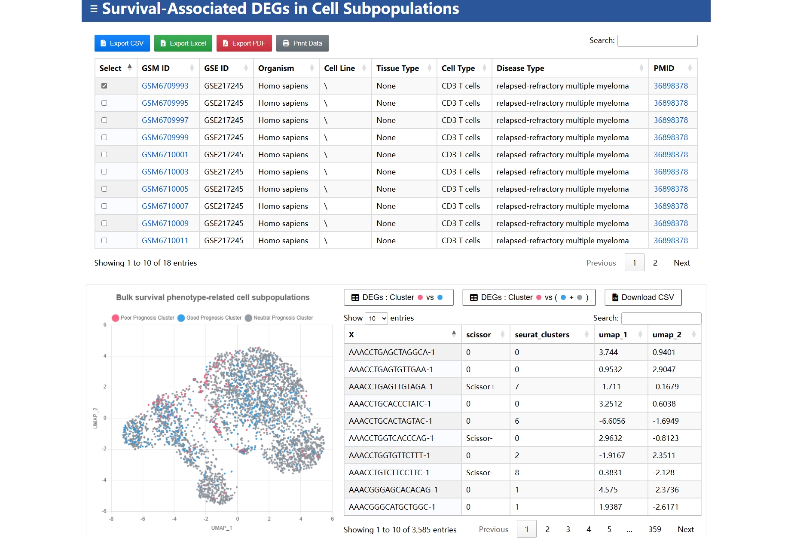Click the sort arrow on the X column

(x=454, y=333)
